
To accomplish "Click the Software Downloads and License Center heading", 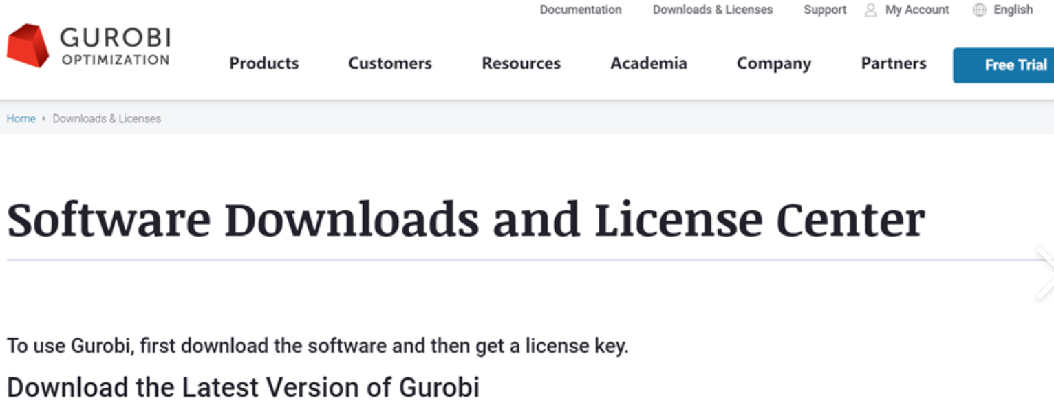I will pos(466,220).
